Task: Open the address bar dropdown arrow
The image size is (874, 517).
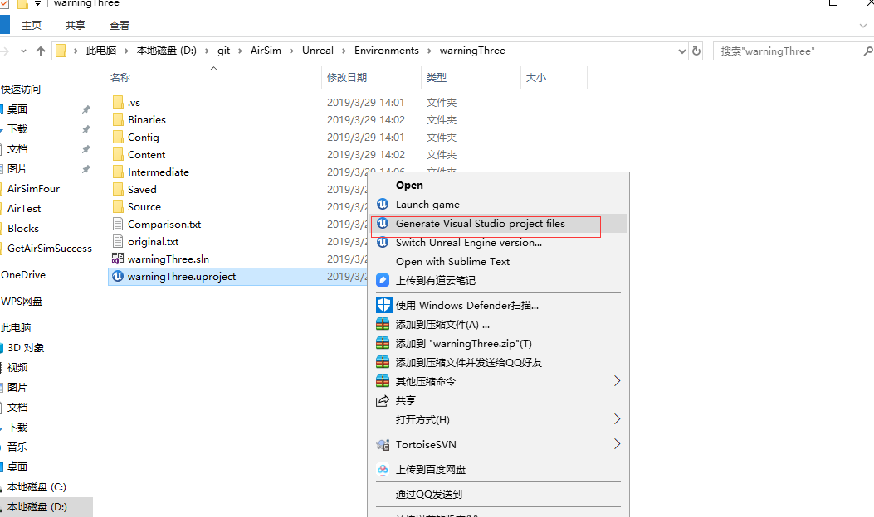Action: point(681,51)
